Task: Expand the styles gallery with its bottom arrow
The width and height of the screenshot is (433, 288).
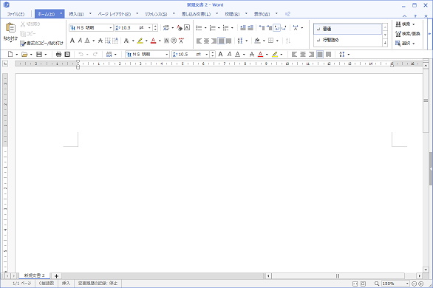Action: 385,43
